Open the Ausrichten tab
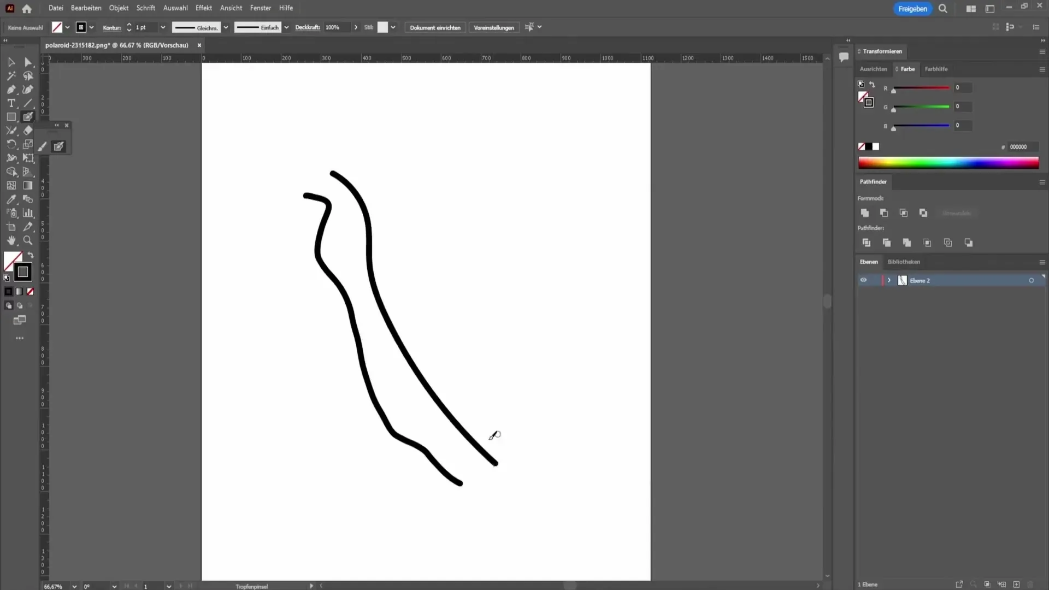 pos(873,69)
